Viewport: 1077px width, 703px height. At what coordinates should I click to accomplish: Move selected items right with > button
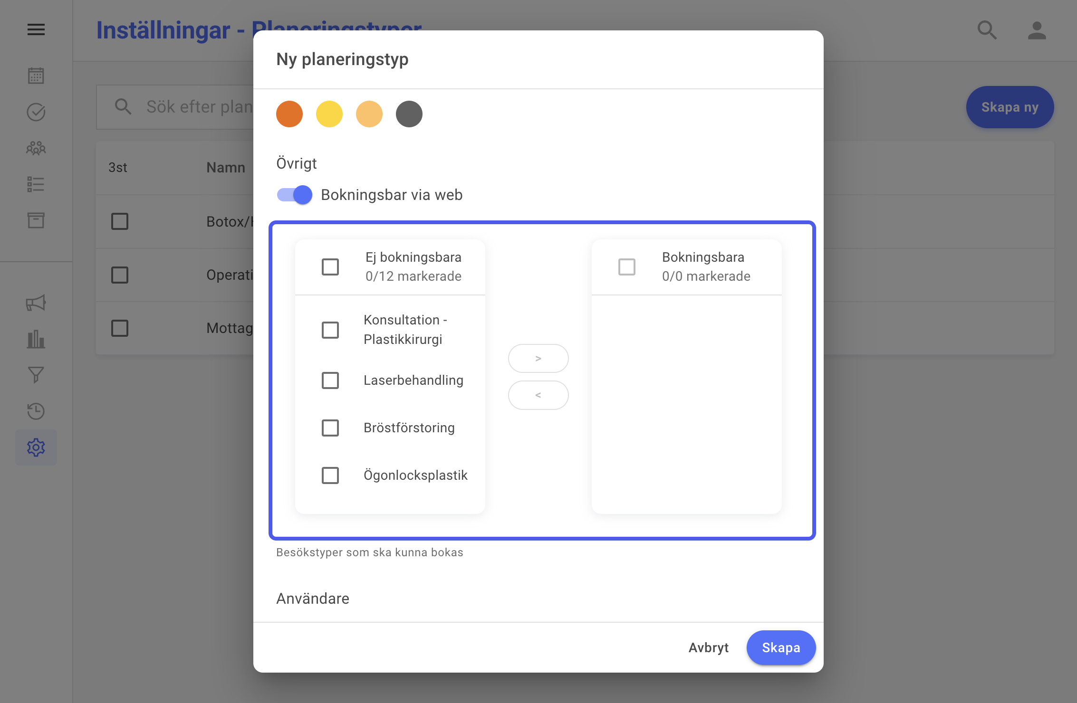click(x=538, y=359)
